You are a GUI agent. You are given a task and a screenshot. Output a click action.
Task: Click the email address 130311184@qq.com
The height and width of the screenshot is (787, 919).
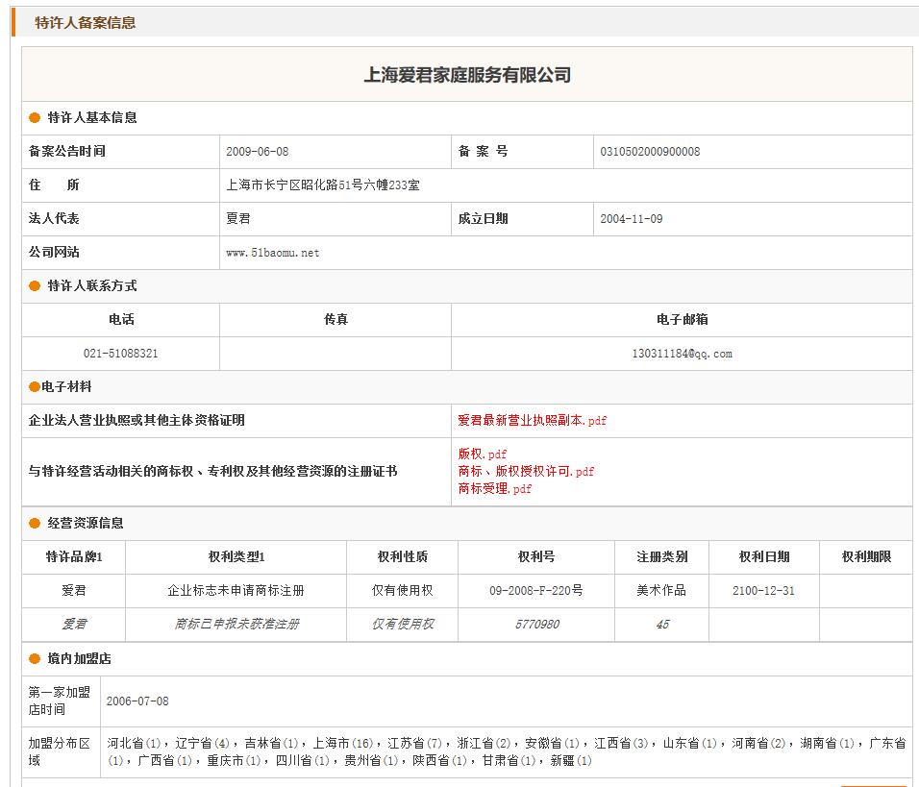tap(682, 354)
